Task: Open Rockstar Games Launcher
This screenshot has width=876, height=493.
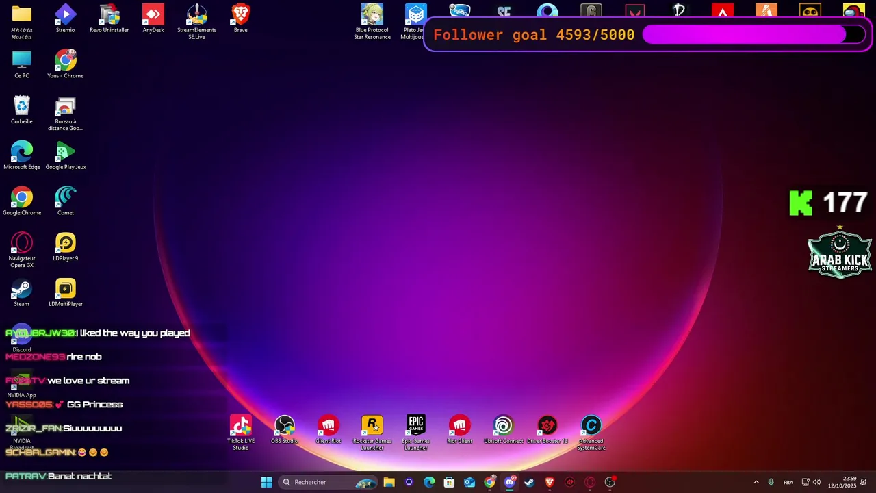Action: [372, 433]
